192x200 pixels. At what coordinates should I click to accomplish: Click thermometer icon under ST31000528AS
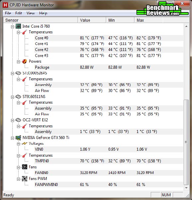point(24,79)
